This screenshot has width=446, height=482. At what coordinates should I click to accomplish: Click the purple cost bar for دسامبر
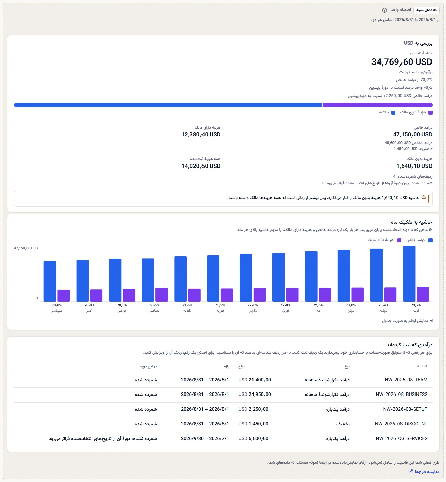[161, 295]
